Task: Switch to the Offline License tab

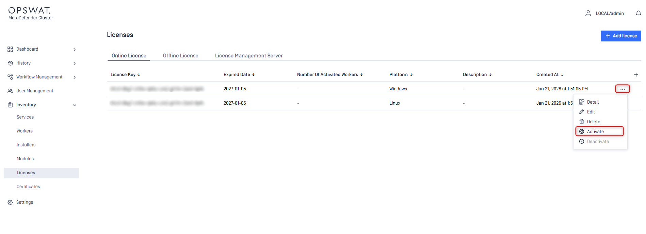Action: click(180, 56)
